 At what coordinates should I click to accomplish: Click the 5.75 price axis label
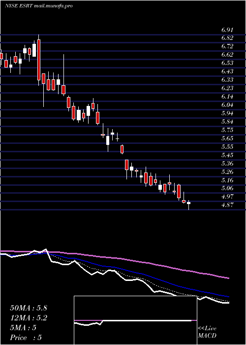click(x=227, y=130)
